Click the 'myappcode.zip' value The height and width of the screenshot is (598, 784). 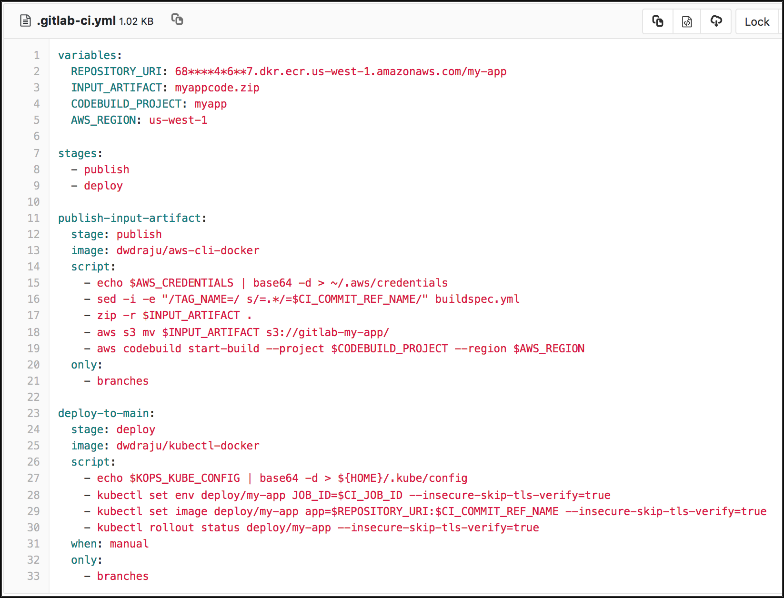(x=217, y=88)
